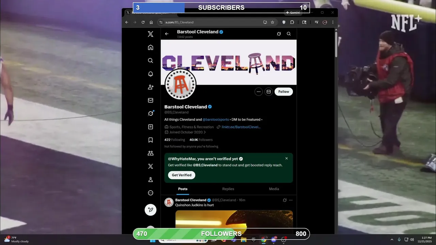Switch to the Media tab
436x245 pixels.
(x=274, y=189)
